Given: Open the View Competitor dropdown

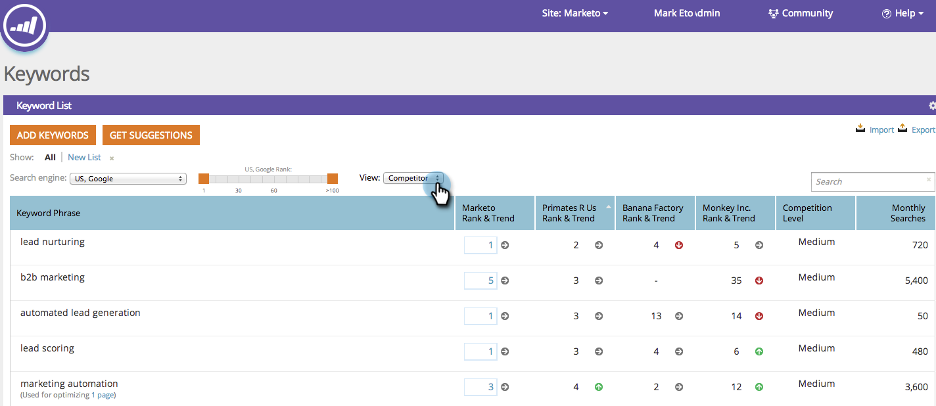Looking at the screenshot, I should [x=413, y=178].
